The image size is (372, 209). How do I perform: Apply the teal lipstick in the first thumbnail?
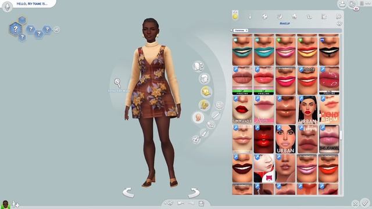pyautogui.click(x=242, y=51)
